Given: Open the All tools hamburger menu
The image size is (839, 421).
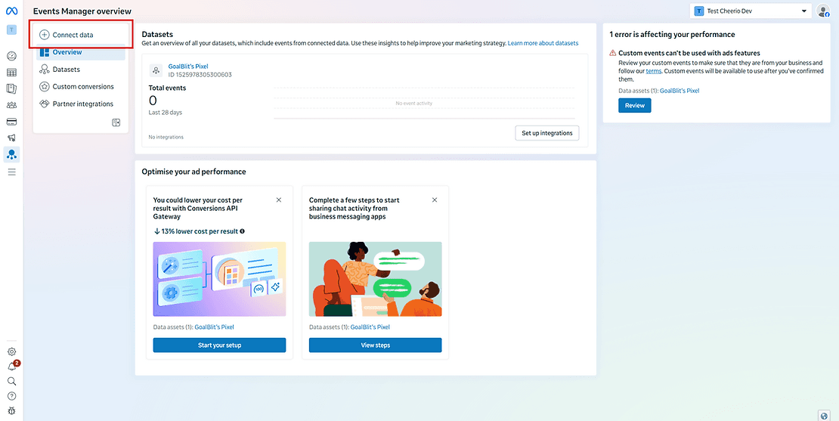Looking at the screenshot, I should pos(11,172).
